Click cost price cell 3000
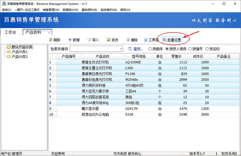241x156 pixels. pyautogui.click(x=198, y=115)
